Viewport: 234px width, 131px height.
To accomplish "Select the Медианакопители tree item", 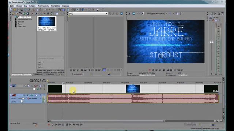I will pyautogui.click(x=25, y=19).
